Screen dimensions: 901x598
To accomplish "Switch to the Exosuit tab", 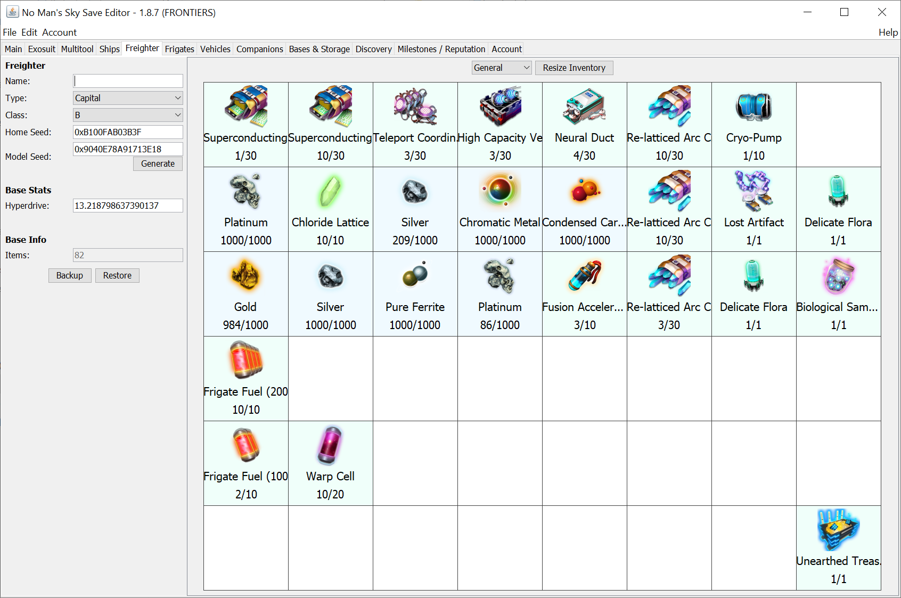I will 42,49.
